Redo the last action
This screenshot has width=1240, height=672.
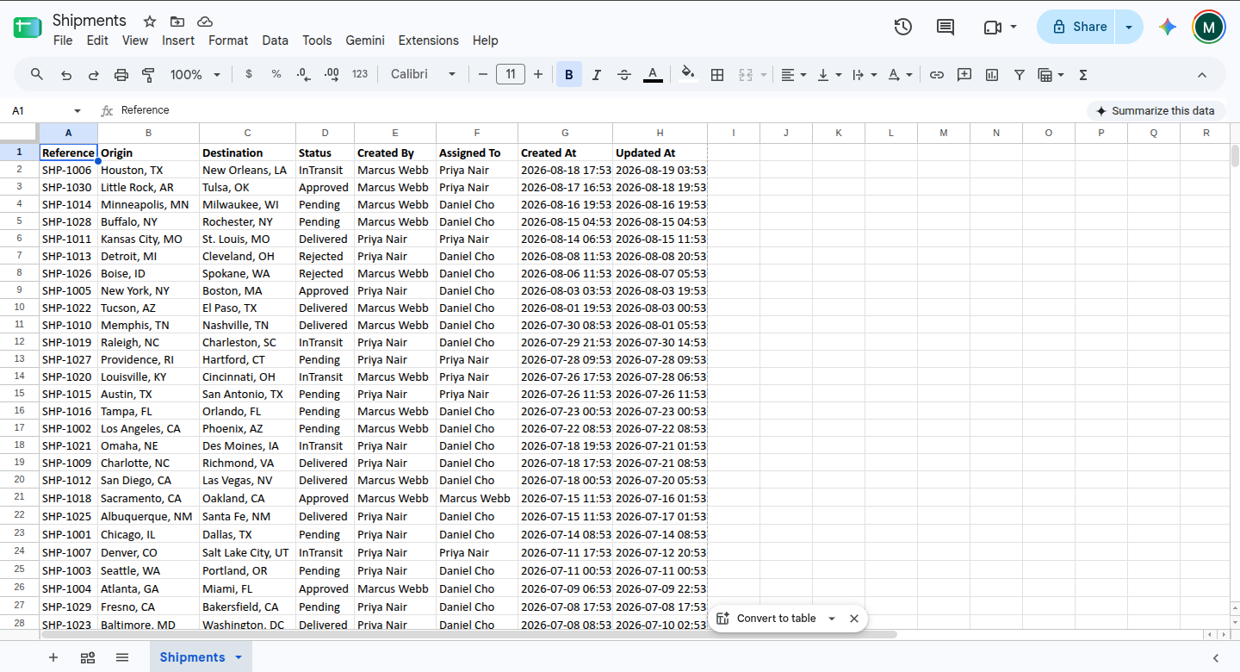tap(94, 75)
